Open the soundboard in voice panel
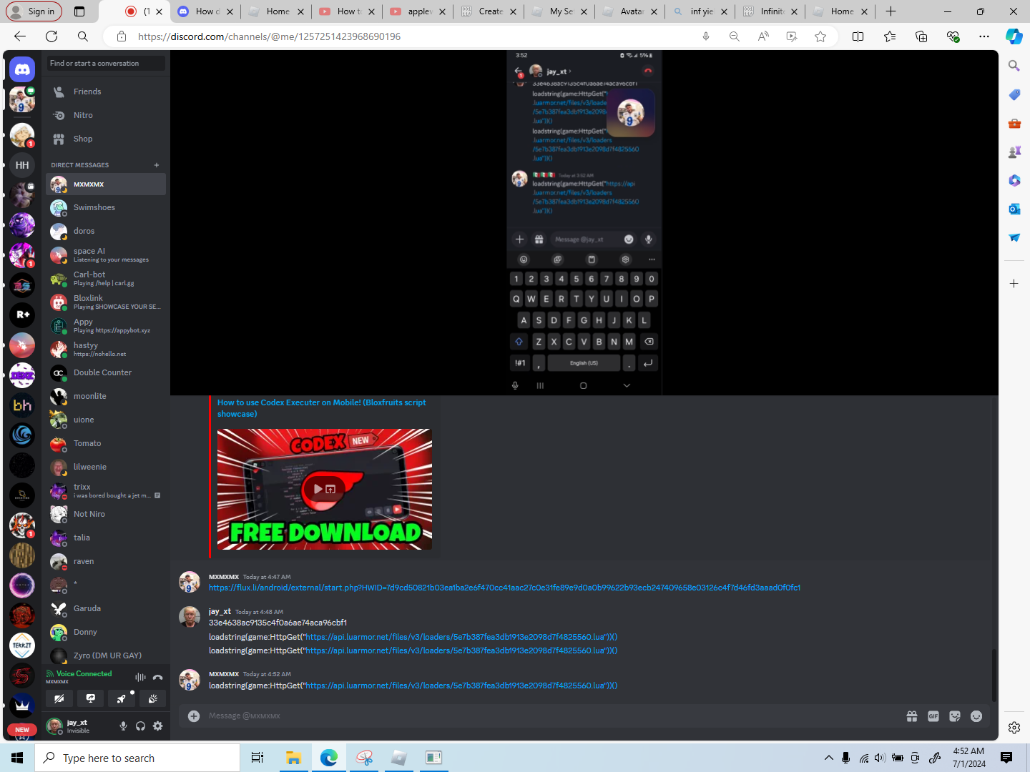The image size is (1030, 772). pyautogui.click(x=152, y=698)
